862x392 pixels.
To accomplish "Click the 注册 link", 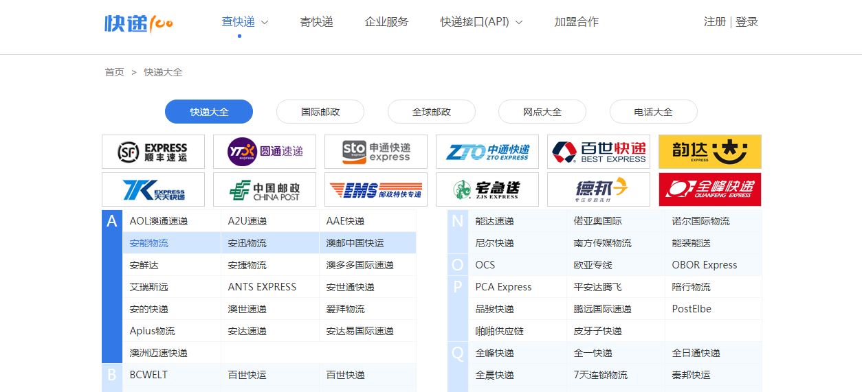I will (714, 22).
